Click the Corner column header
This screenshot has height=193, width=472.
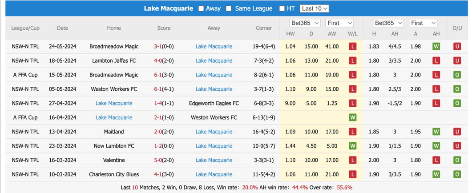click(264, 28)
